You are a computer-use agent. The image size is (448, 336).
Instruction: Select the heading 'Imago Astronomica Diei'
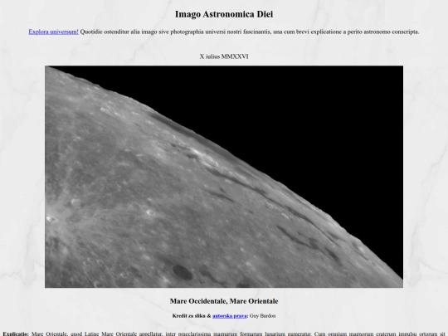(224, 14)
